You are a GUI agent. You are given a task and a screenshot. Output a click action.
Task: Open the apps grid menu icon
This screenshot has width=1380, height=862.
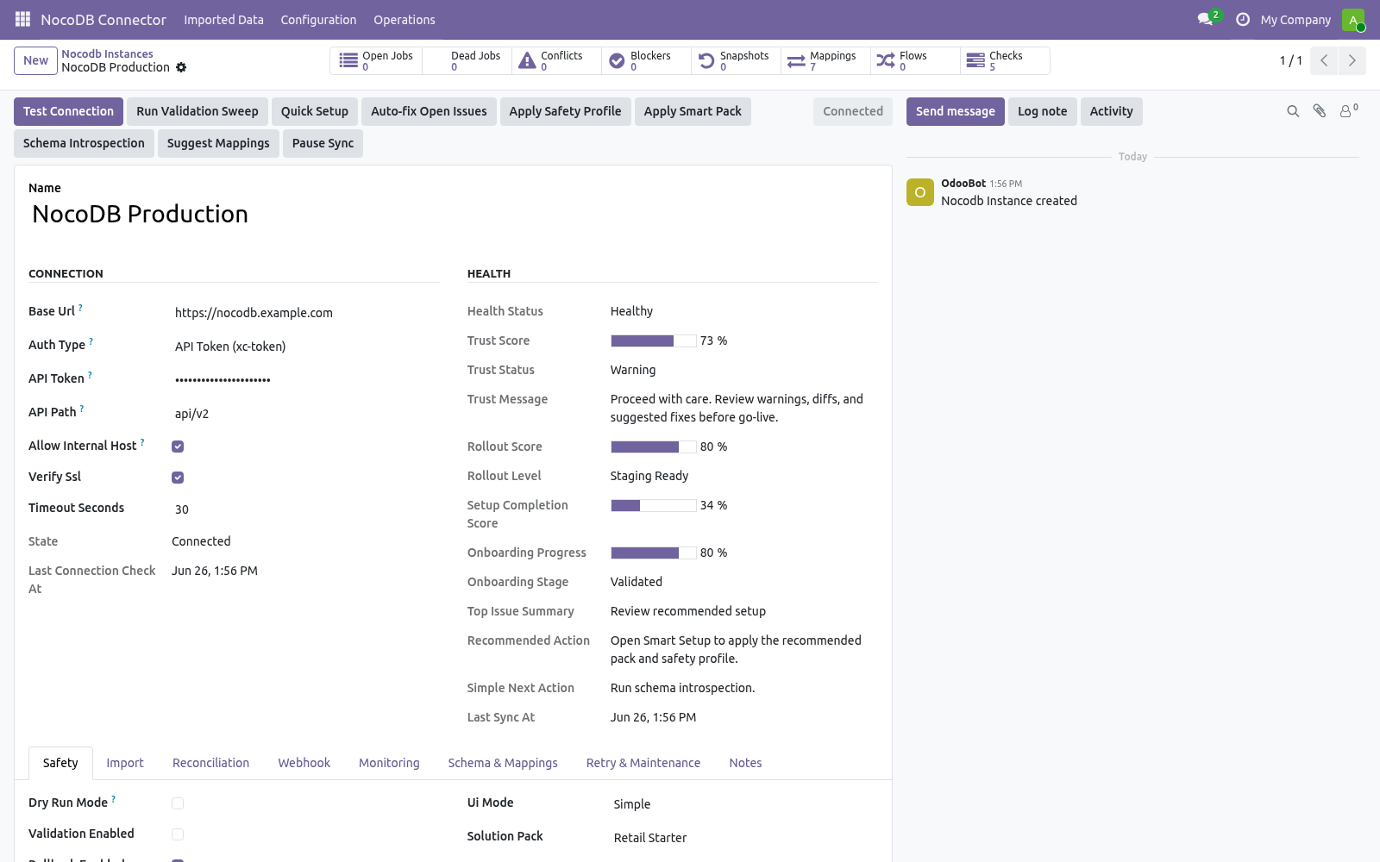tap(22, 19)
